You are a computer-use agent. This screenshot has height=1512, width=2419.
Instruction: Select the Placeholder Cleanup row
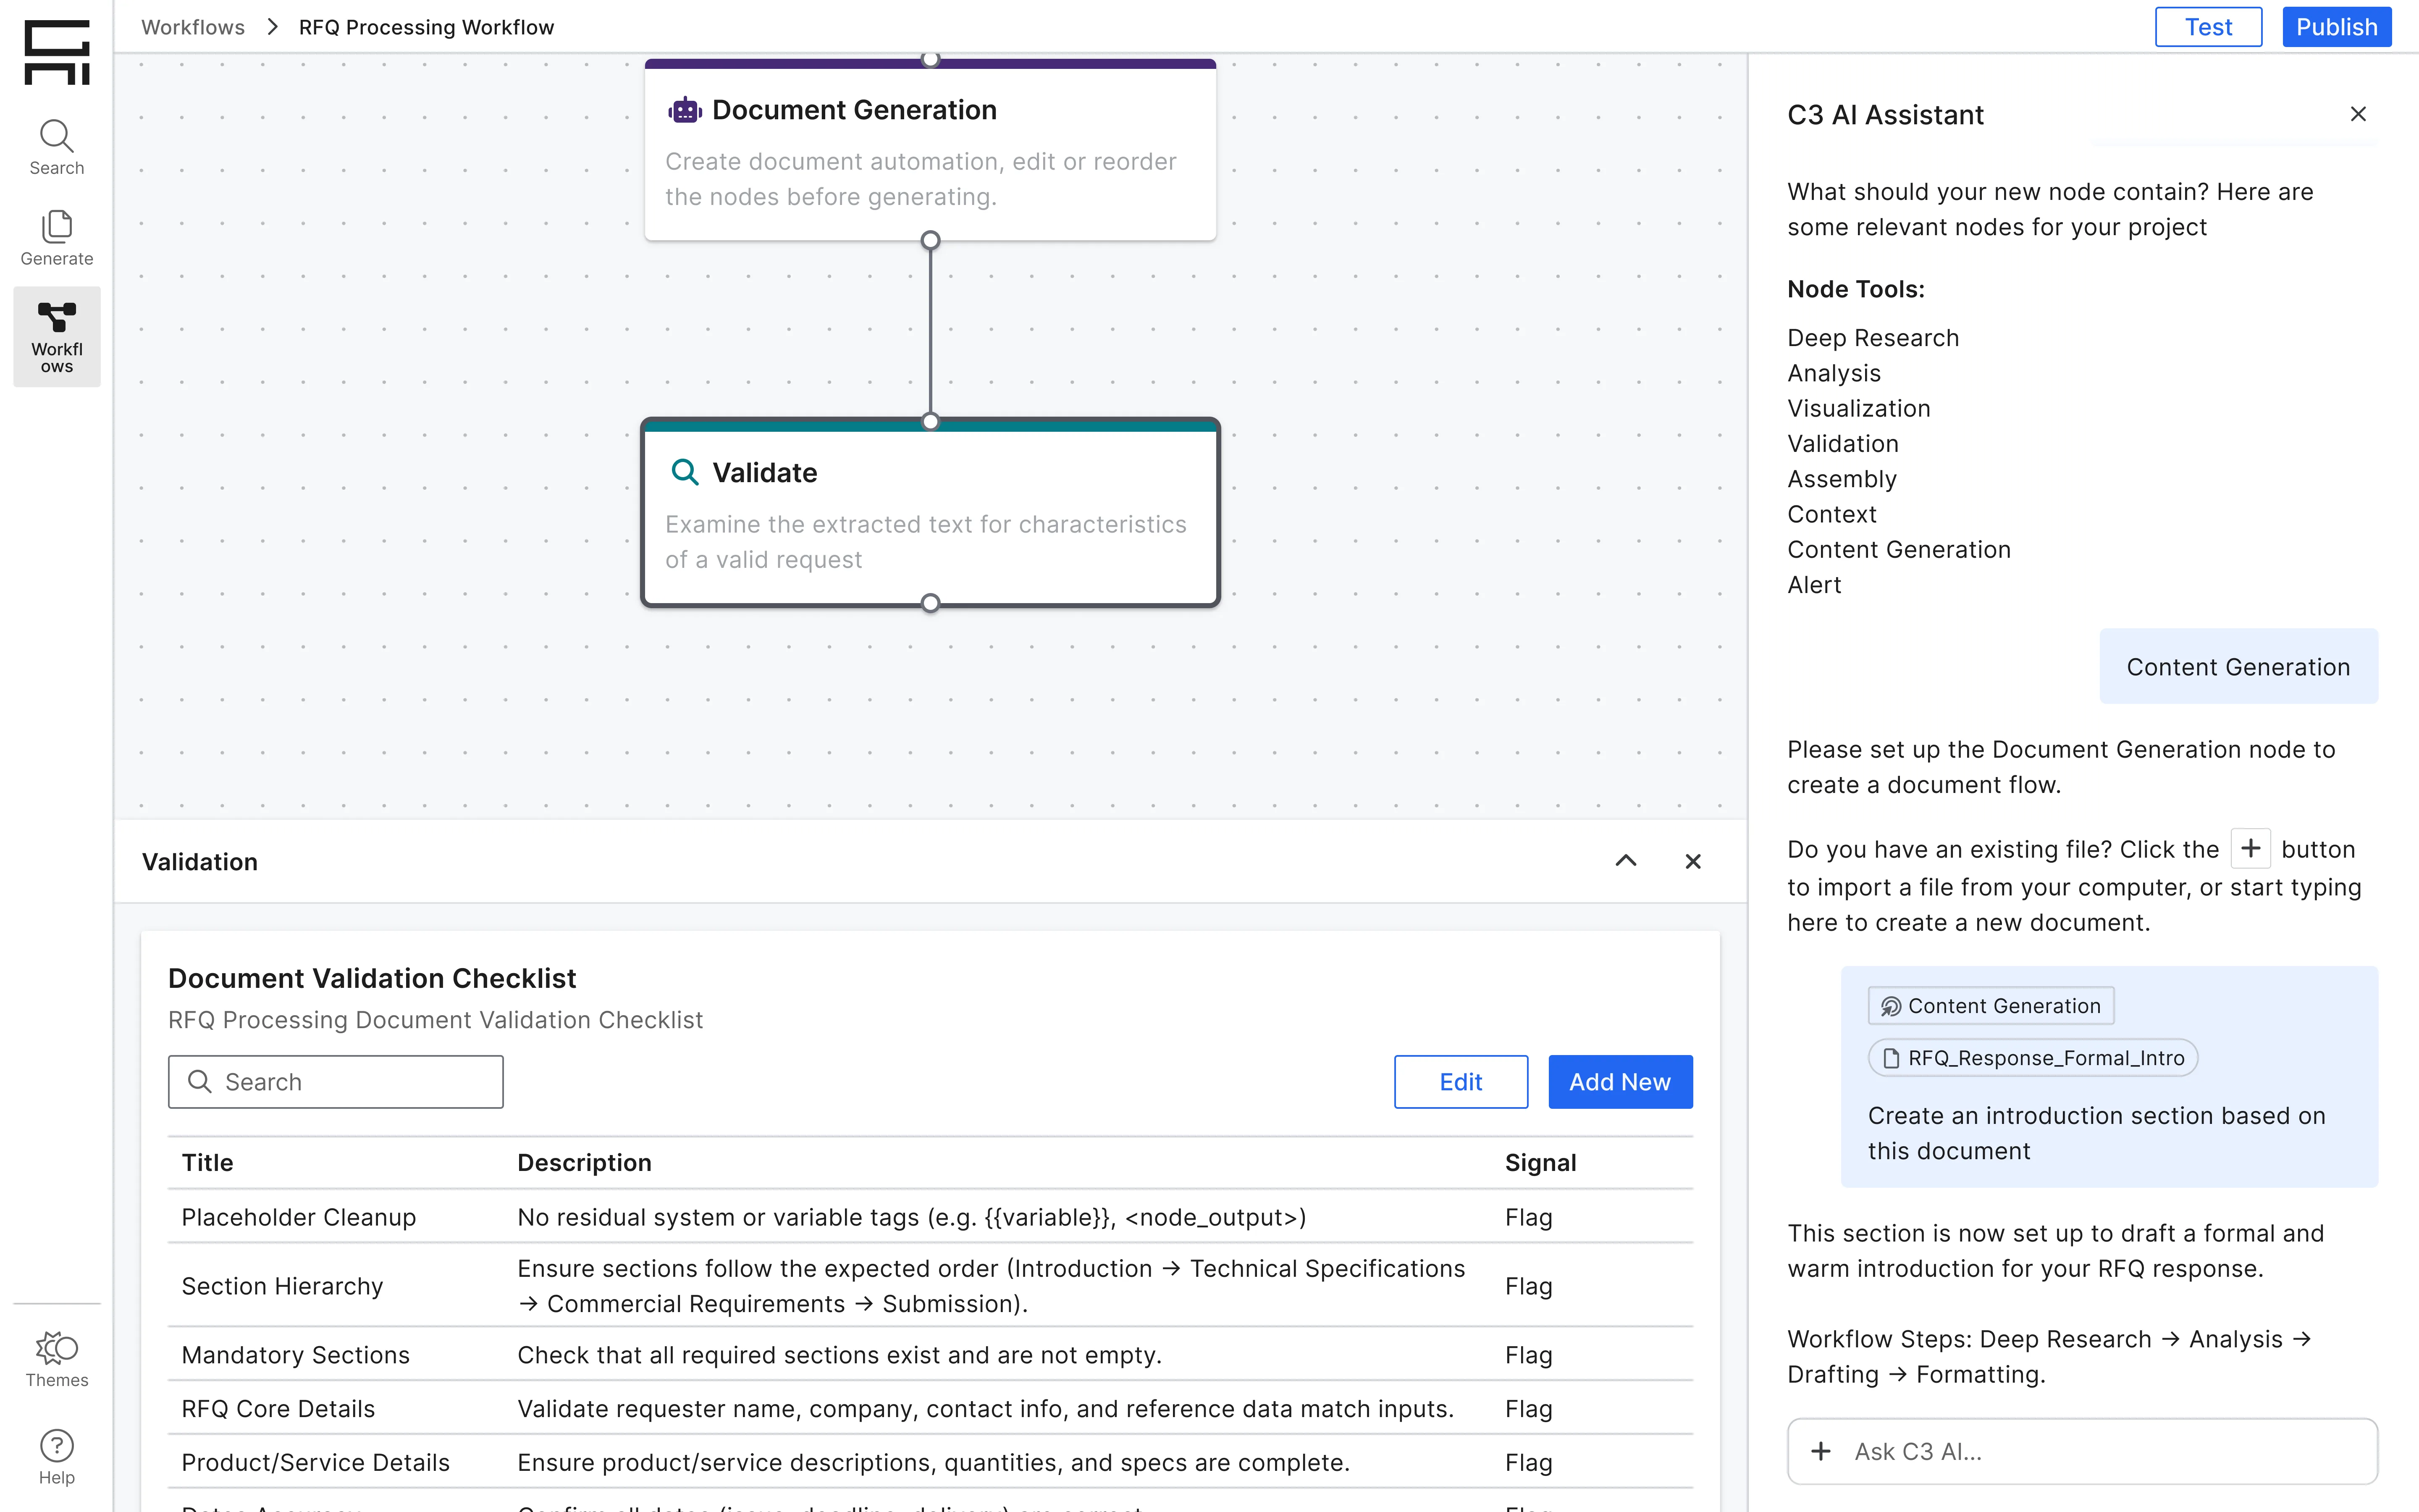(930, 1217)
